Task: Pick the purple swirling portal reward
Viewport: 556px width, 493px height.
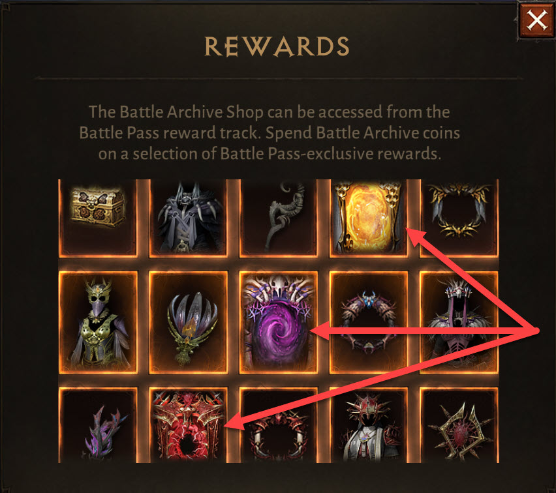Action: (x=279, y=322)
